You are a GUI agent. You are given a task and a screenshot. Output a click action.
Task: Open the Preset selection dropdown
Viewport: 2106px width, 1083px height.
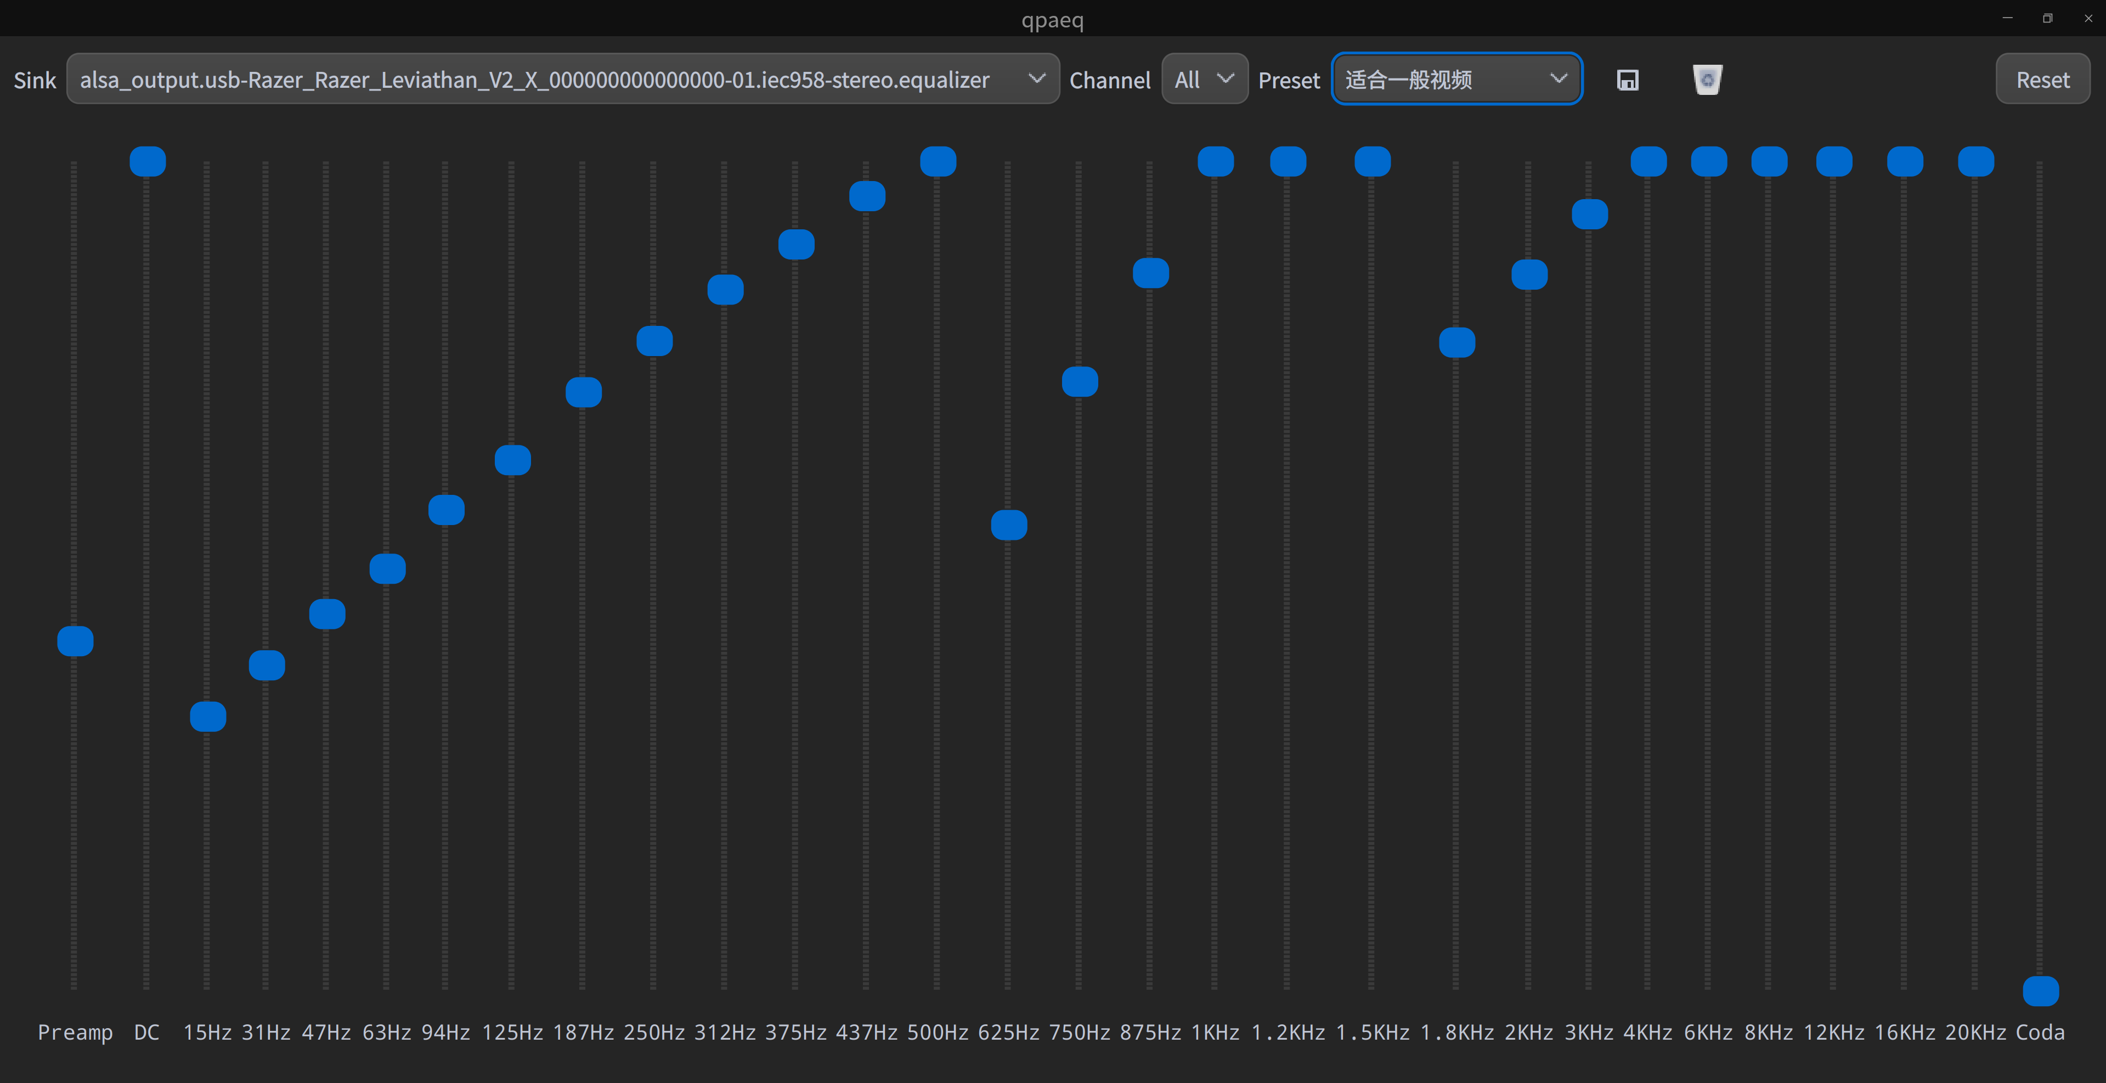pyautogui.click(x=1456, y=80)
